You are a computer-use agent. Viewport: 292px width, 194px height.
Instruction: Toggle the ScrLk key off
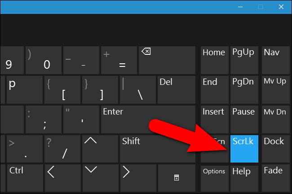[x=244, y=148]
